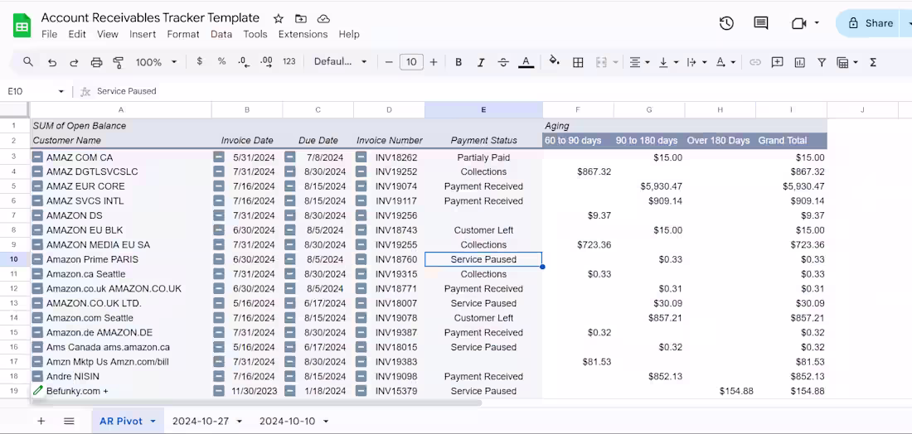Open more number formats 123
Screen dimensions: 912x434
point(289,61)
